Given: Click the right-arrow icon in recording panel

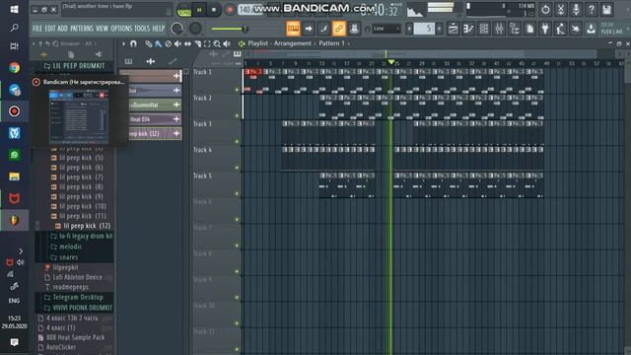Looking at the screenshot, I should [309, 29].
